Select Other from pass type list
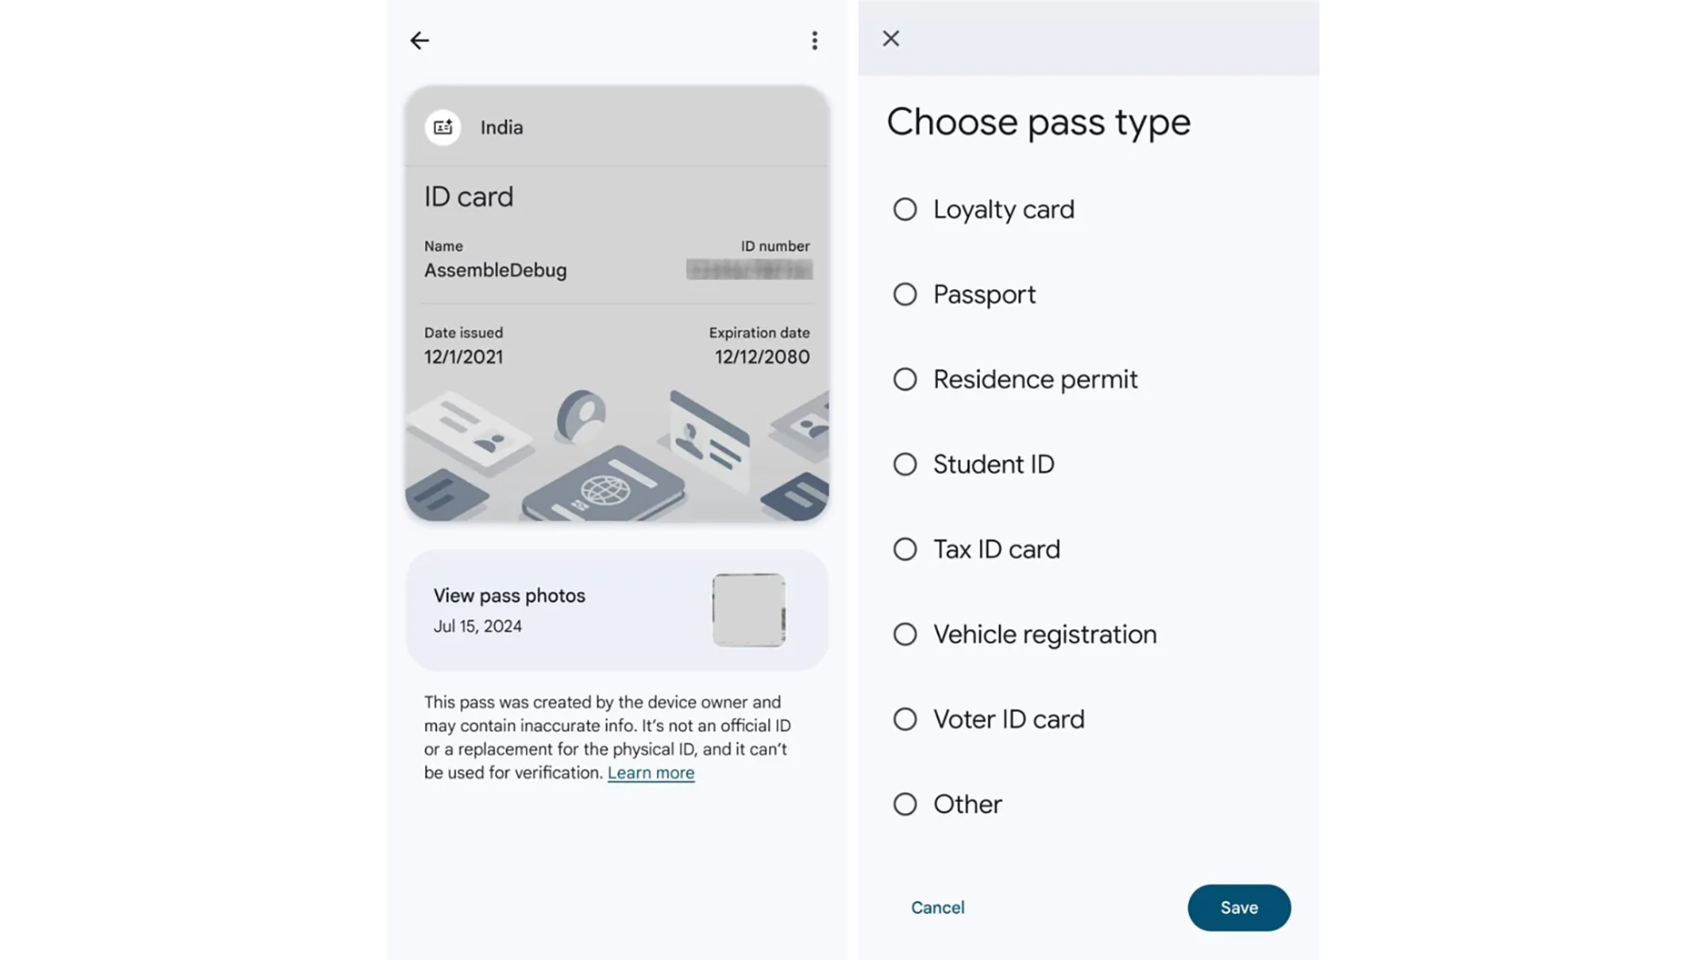The width and height of the screenshot is (1707, 960). point(904,803)
